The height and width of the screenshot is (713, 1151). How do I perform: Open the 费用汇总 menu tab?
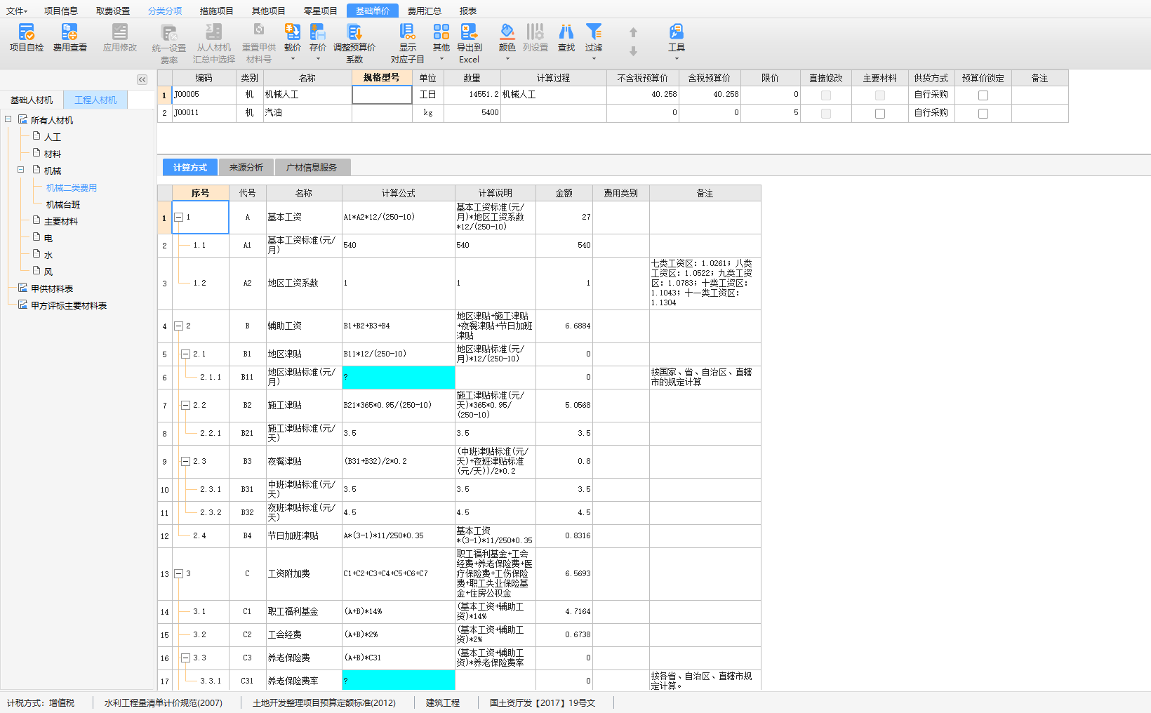[x=424, y=11]
